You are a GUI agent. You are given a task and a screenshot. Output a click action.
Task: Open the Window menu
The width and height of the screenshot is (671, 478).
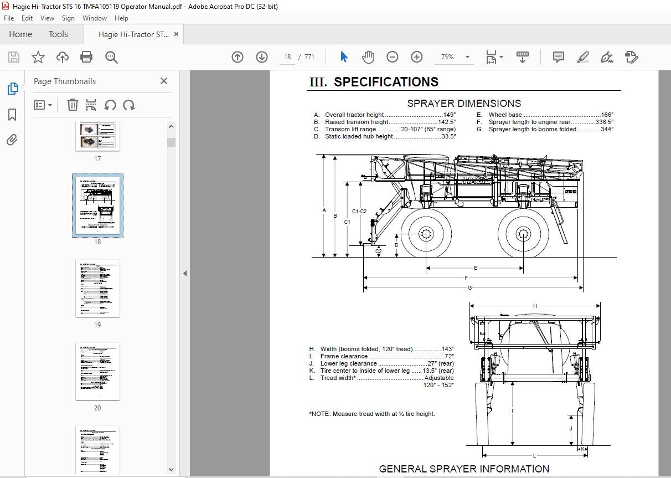pyautogui.click(x=95, y=18)
